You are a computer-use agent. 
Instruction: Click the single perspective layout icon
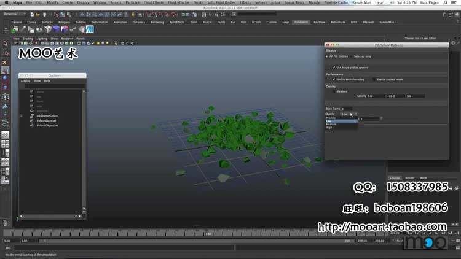[5, 133]
